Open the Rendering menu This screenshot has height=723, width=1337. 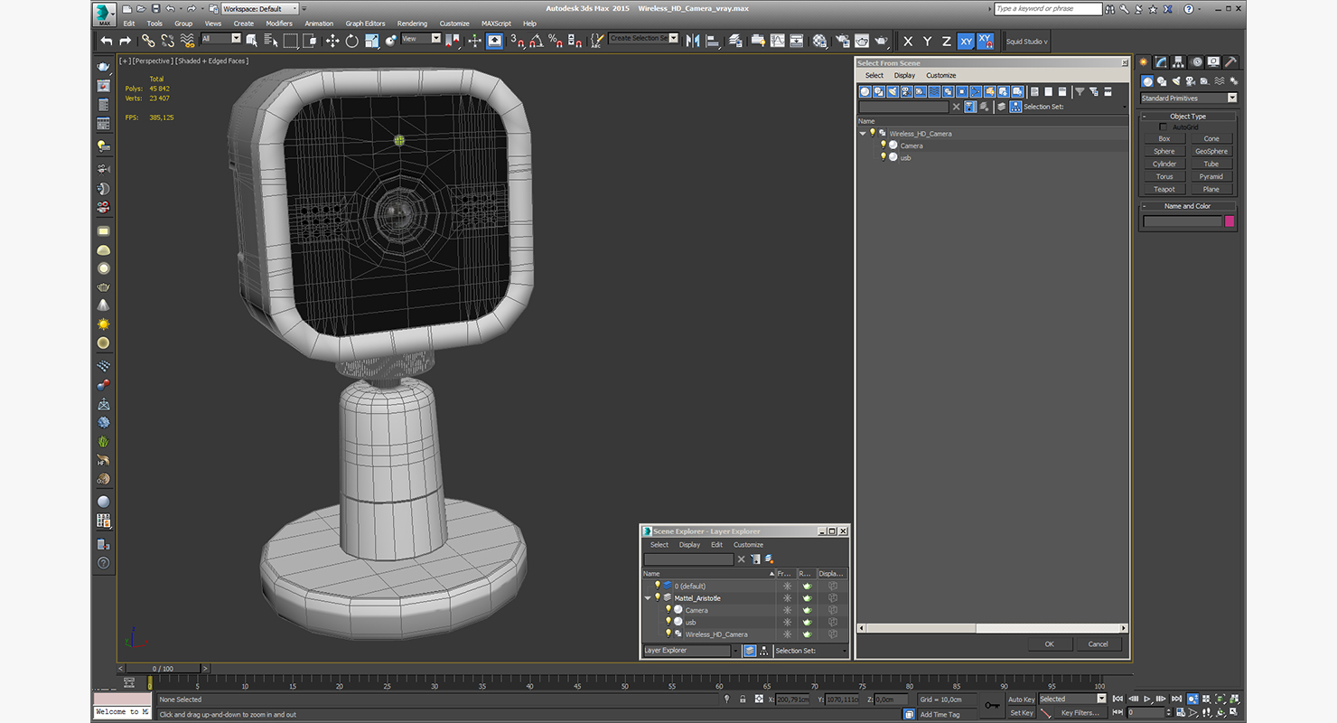[x=412, y=23]
